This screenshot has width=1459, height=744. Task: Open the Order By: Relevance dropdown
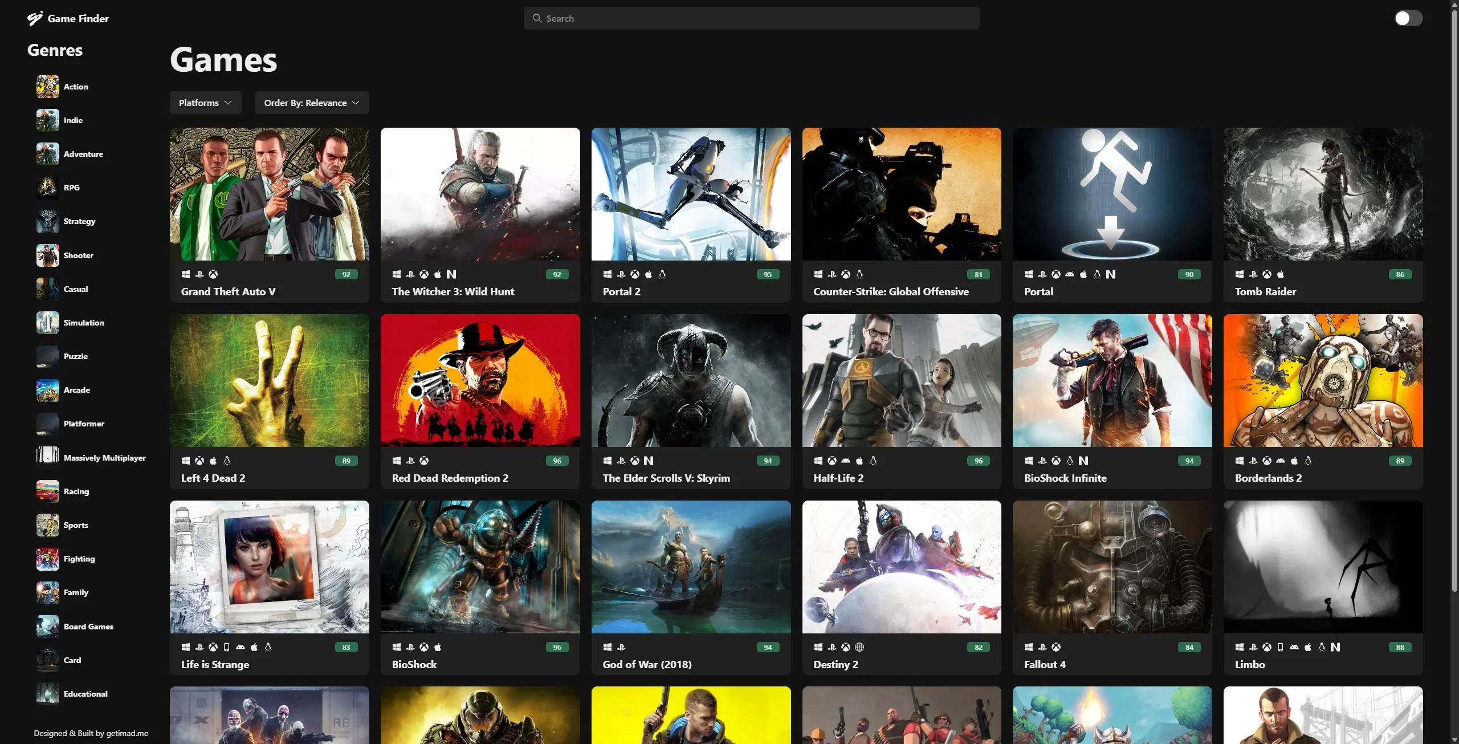click(x=312, y=103)
